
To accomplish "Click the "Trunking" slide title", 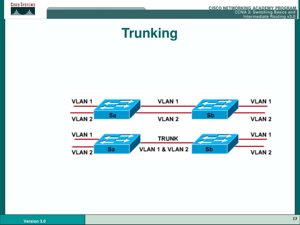I will click(x=150, y=33).
